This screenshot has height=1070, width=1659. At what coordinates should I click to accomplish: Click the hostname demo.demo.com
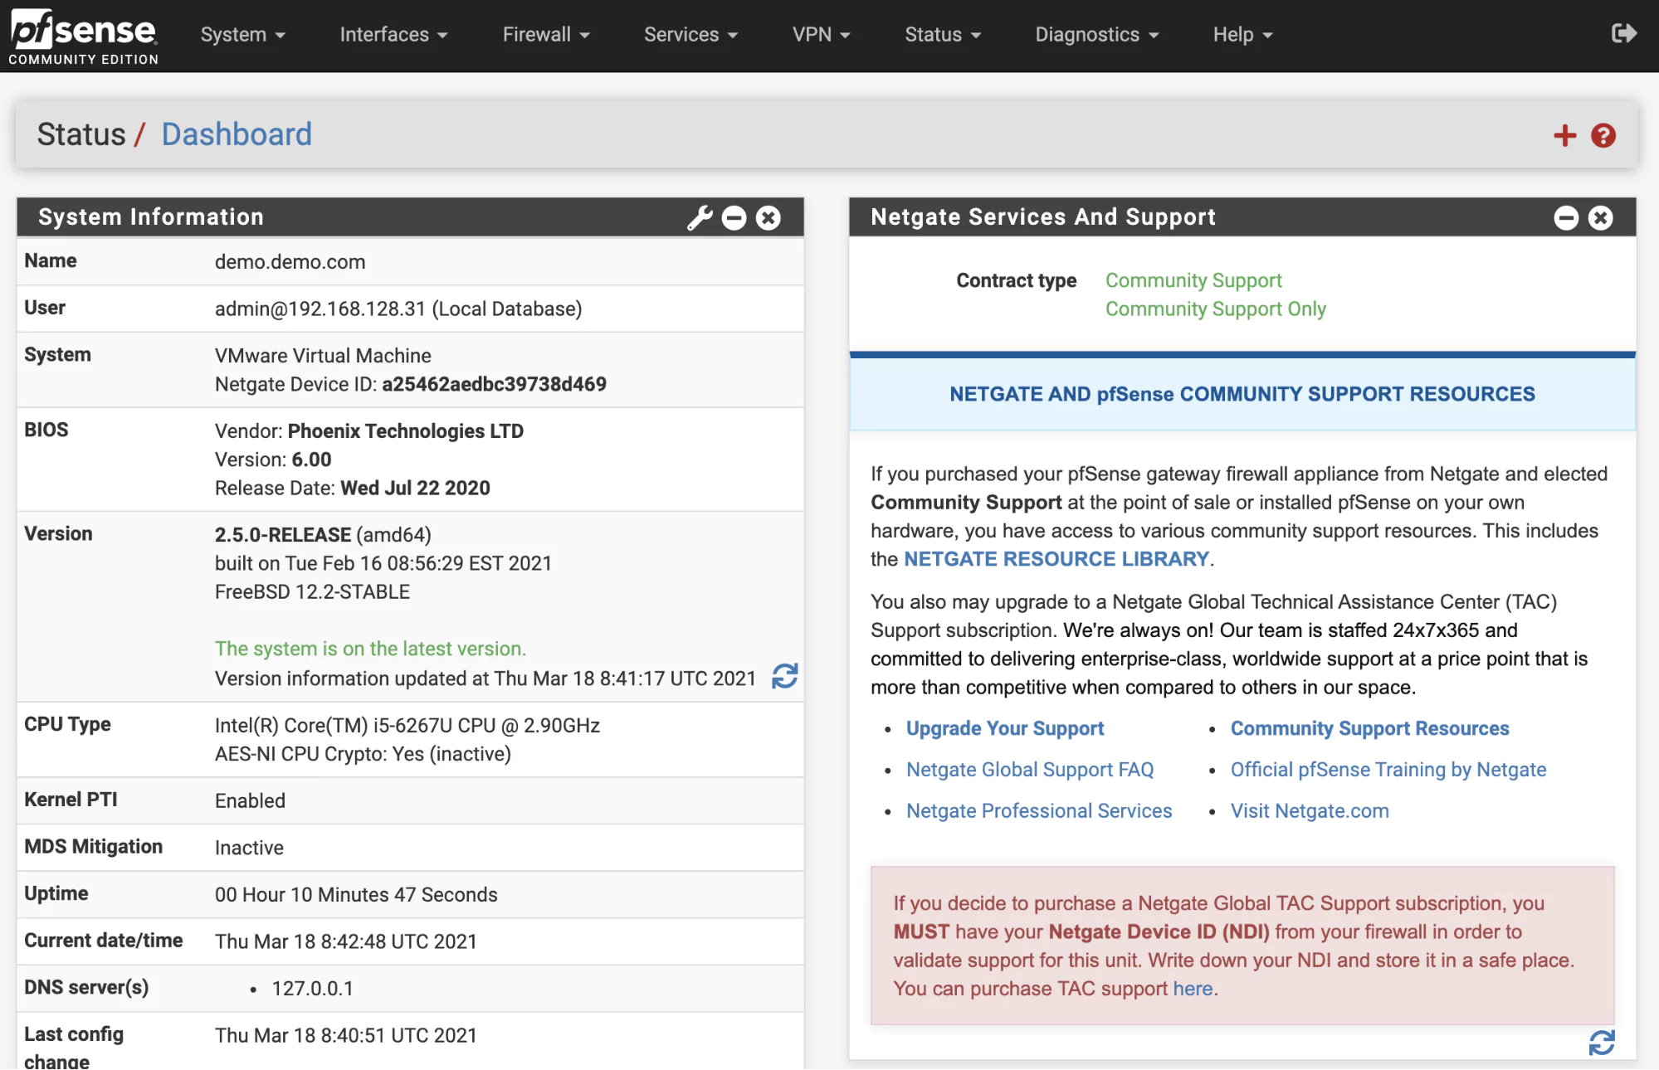point(290,262)
